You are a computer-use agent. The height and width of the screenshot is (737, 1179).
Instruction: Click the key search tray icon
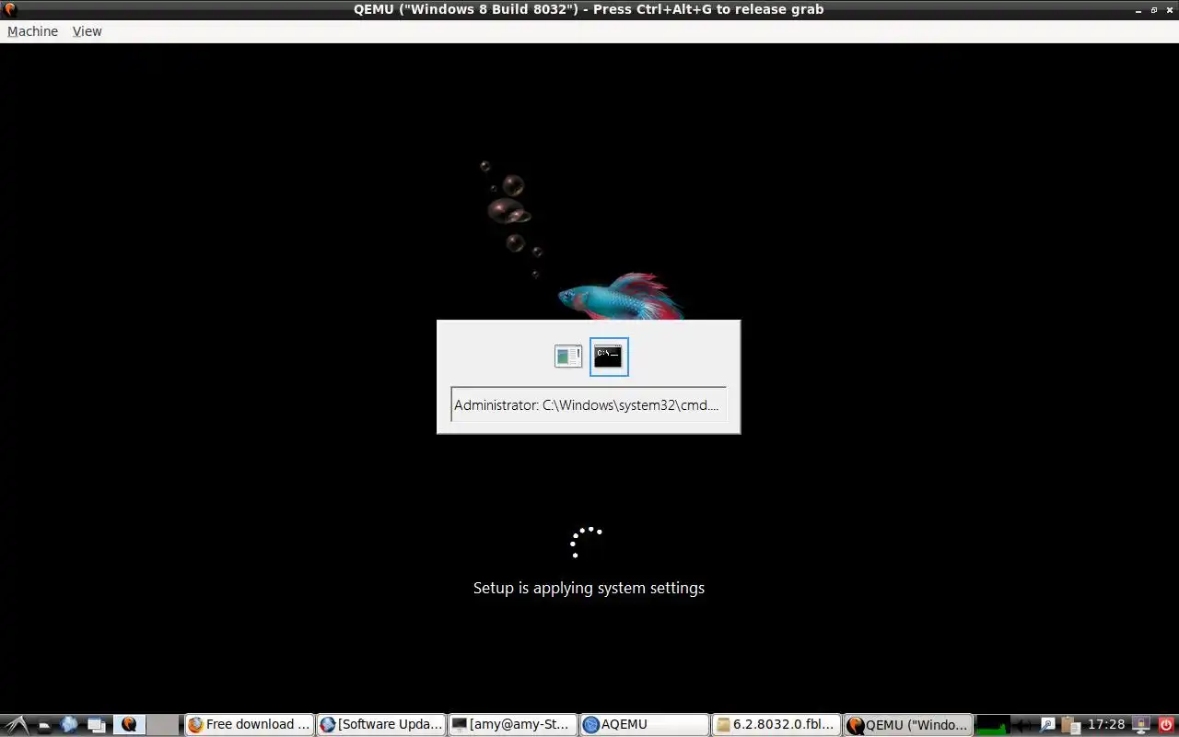(1047, 725)
